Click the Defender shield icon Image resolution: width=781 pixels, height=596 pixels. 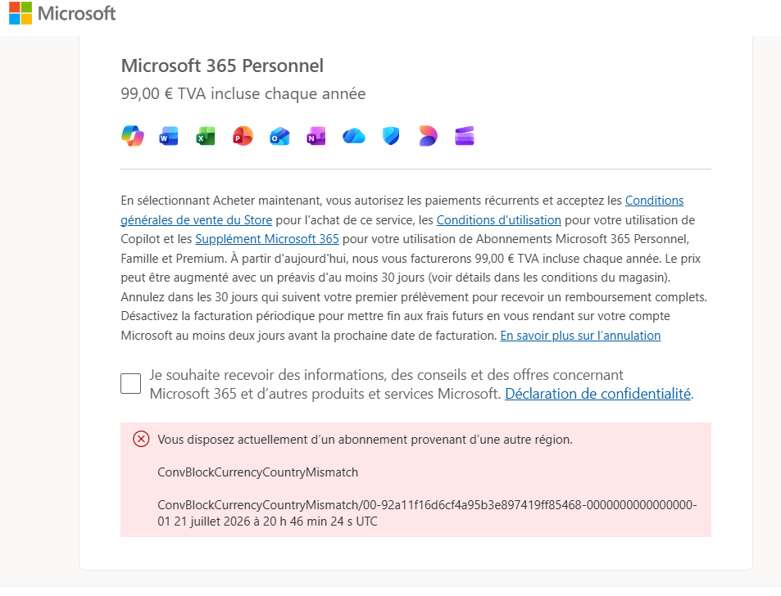(x=391, y=136)
